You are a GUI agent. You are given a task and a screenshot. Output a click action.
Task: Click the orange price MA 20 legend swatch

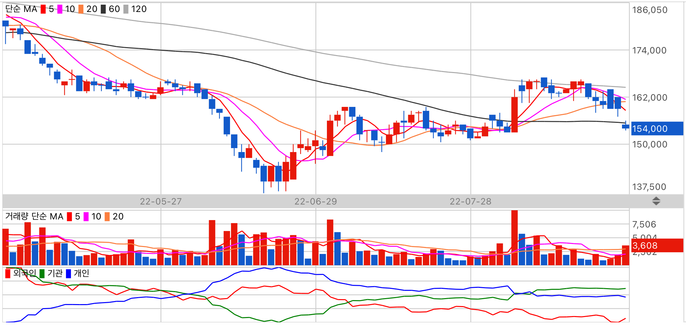(81, 9)
